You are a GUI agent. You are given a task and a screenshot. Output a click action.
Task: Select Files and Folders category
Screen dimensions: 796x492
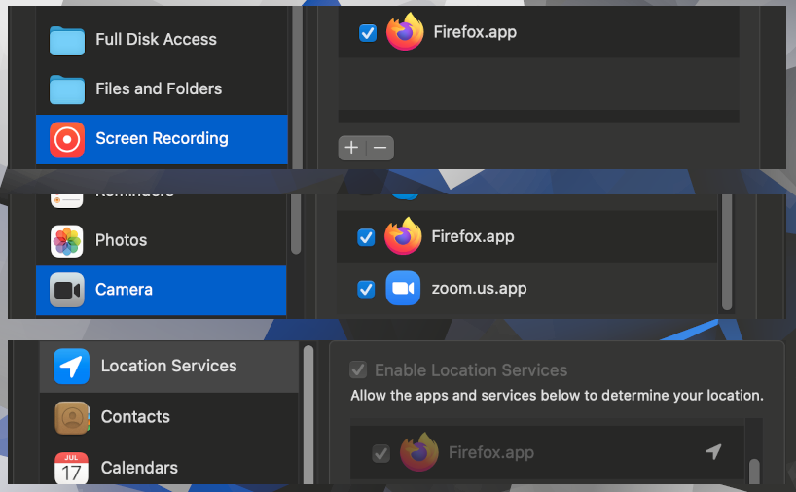coord(162,89)
